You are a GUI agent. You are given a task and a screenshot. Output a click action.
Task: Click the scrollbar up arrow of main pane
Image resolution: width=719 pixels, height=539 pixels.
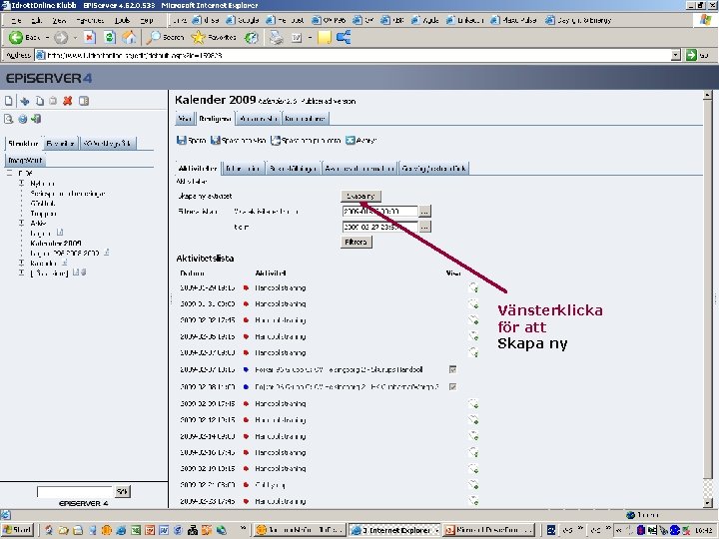pyautogui.click(x=707, y=96)
